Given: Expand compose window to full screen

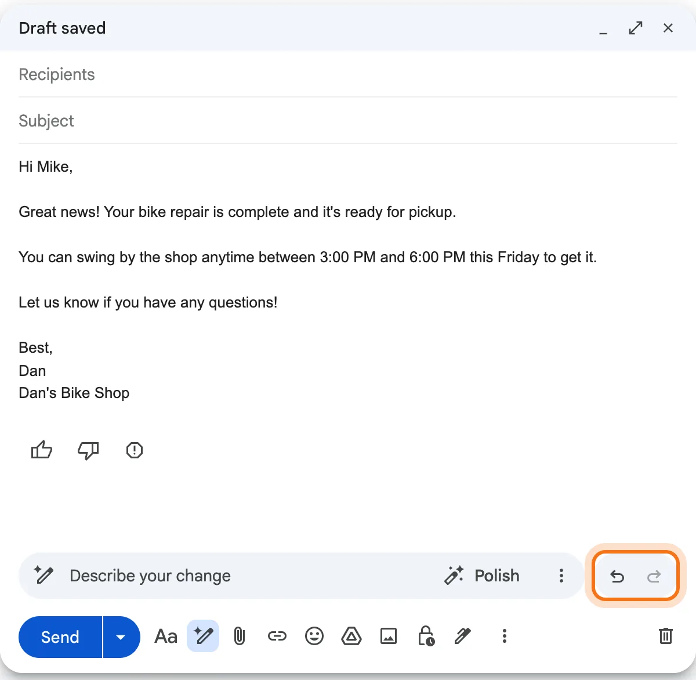Looking at the screenshot, I should click(x=636, y=28).
